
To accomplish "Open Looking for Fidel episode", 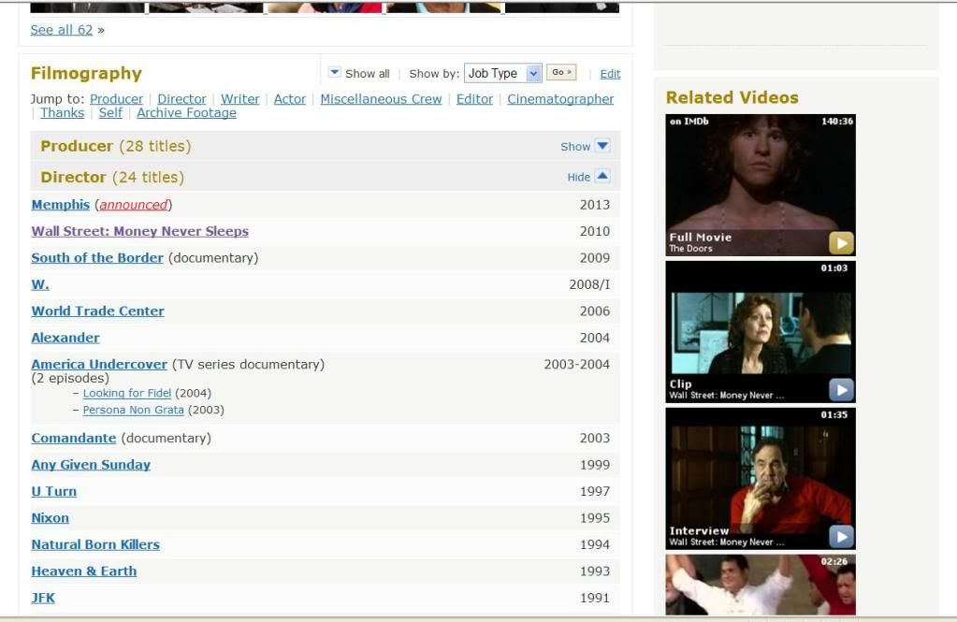I will [x=127, y=393].
